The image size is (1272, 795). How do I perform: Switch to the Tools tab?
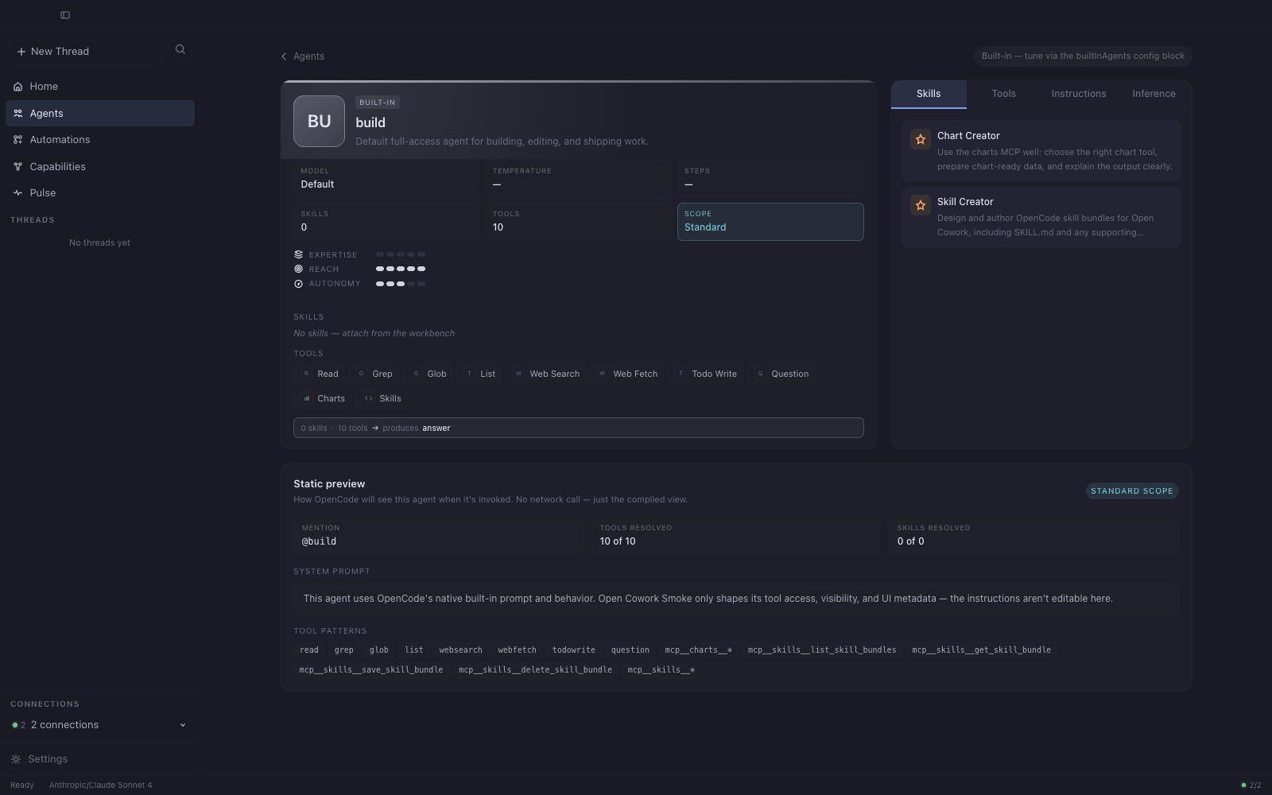1003,94
